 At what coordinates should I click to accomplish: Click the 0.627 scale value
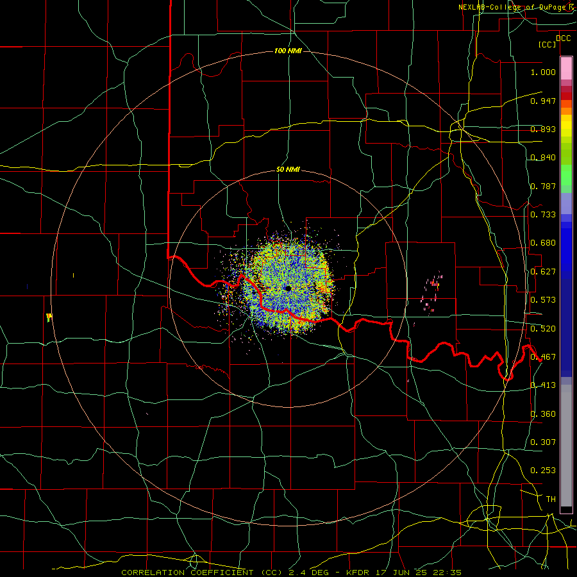coord(543,272)
